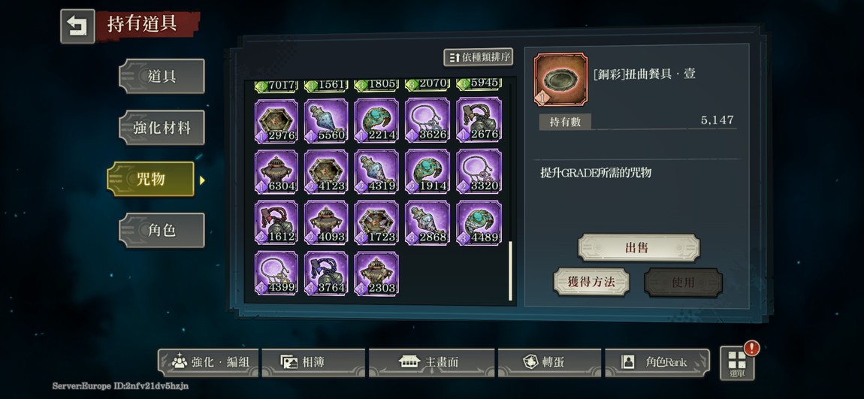Switch to the 道具 tab
Image resolution: width=864 pixels, height=399 pixels.
162,76
